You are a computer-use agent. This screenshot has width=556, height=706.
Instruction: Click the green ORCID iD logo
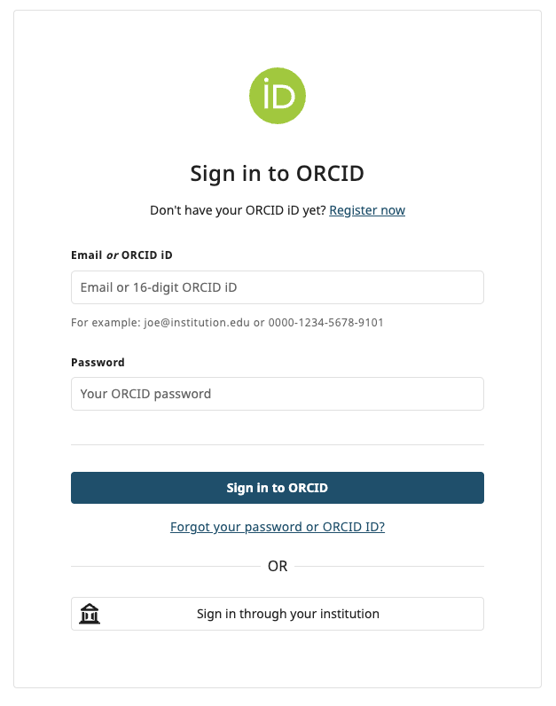pyautogui.click(x=278, y=95)
